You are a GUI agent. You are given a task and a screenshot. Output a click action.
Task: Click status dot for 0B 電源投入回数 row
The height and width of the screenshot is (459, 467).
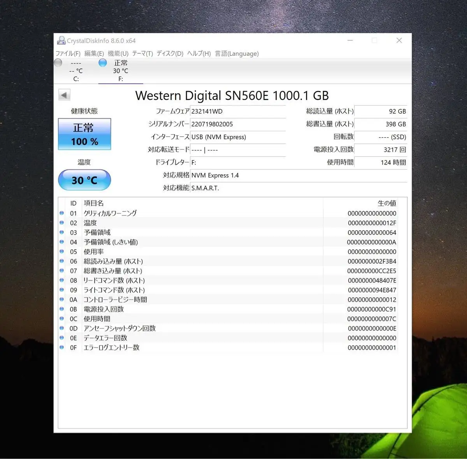[x=62, y=309]
